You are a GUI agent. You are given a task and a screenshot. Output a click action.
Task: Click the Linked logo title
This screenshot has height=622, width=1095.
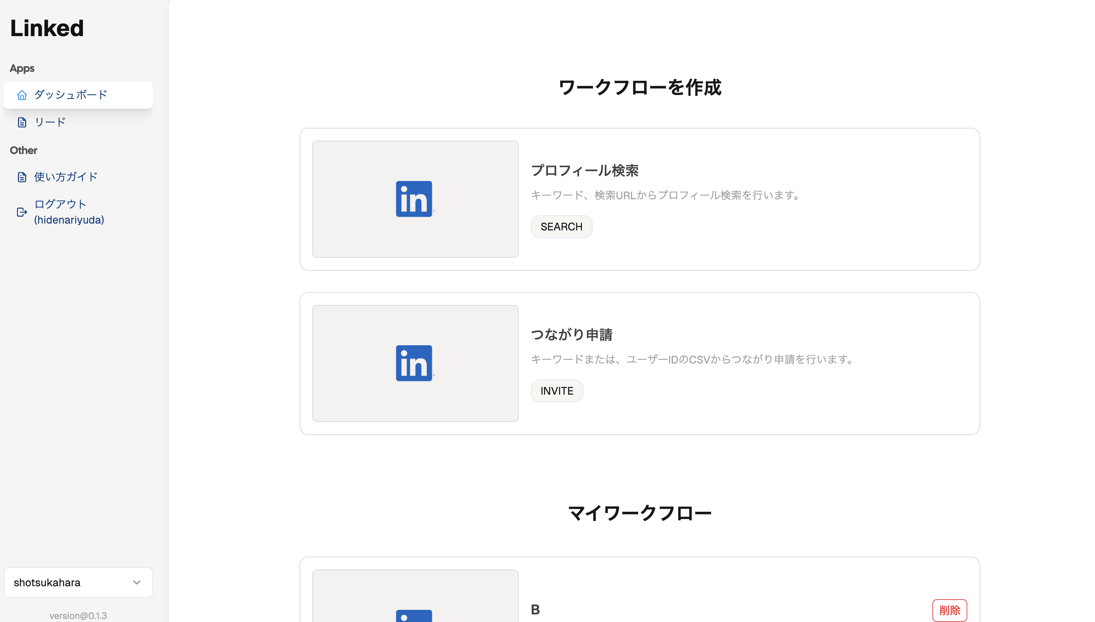[47, 28]
